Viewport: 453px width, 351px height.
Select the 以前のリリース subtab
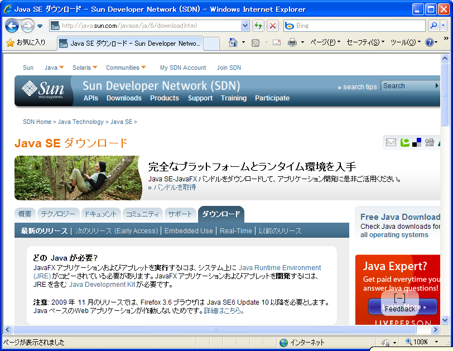click(x=280, y=231)
